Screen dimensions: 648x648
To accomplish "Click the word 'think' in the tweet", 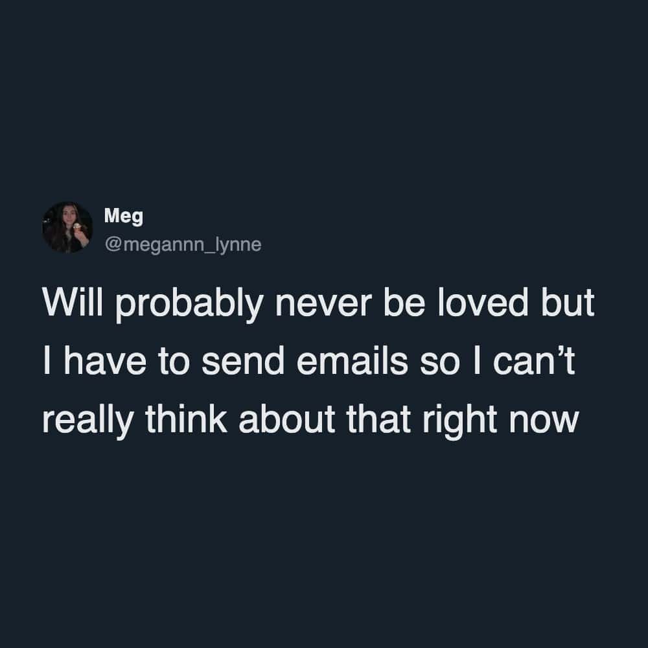I will coord(186,419).
